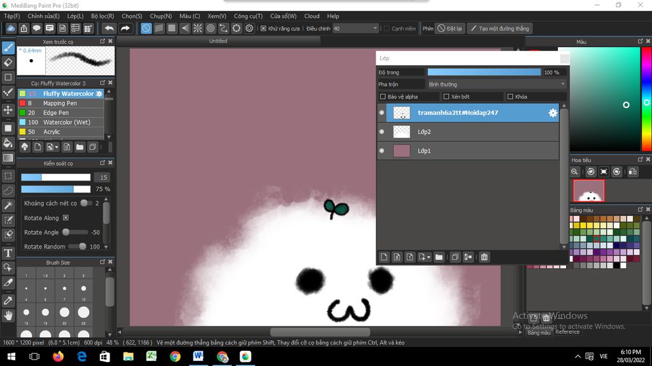Click the Undo arrow
The width and height of the screenshot is (652, 366).
(109, 28)
